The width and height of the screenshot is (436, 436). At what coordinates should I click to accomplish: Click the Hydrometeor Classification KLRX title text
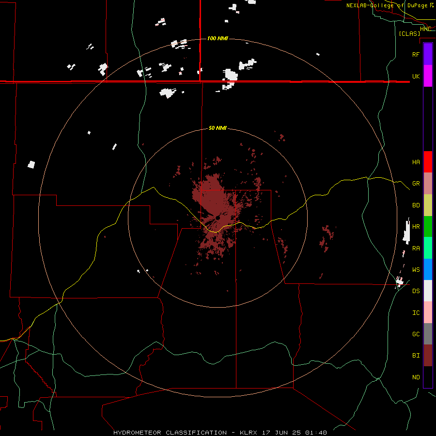(x=220, y=433)
